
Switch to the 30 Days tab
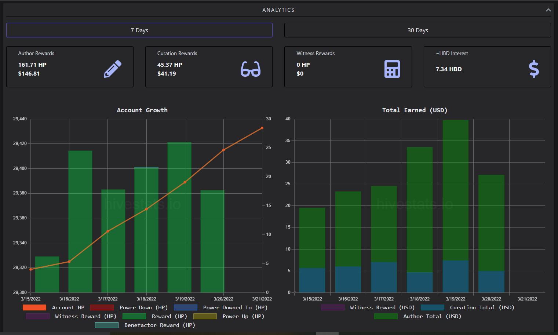click(x=417, y=30)
